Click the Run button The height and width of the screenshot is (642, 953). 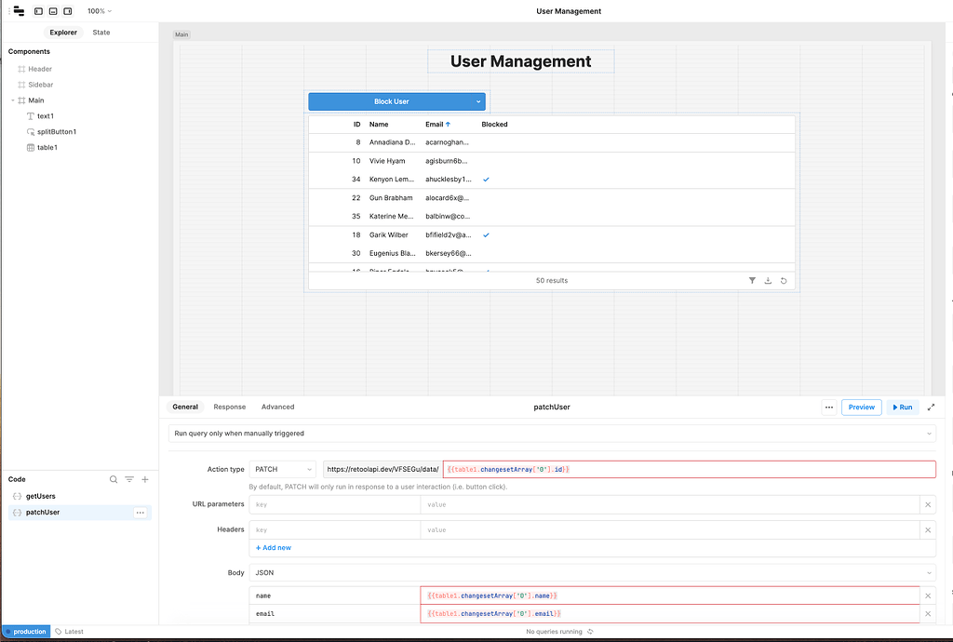pos(902,407)
